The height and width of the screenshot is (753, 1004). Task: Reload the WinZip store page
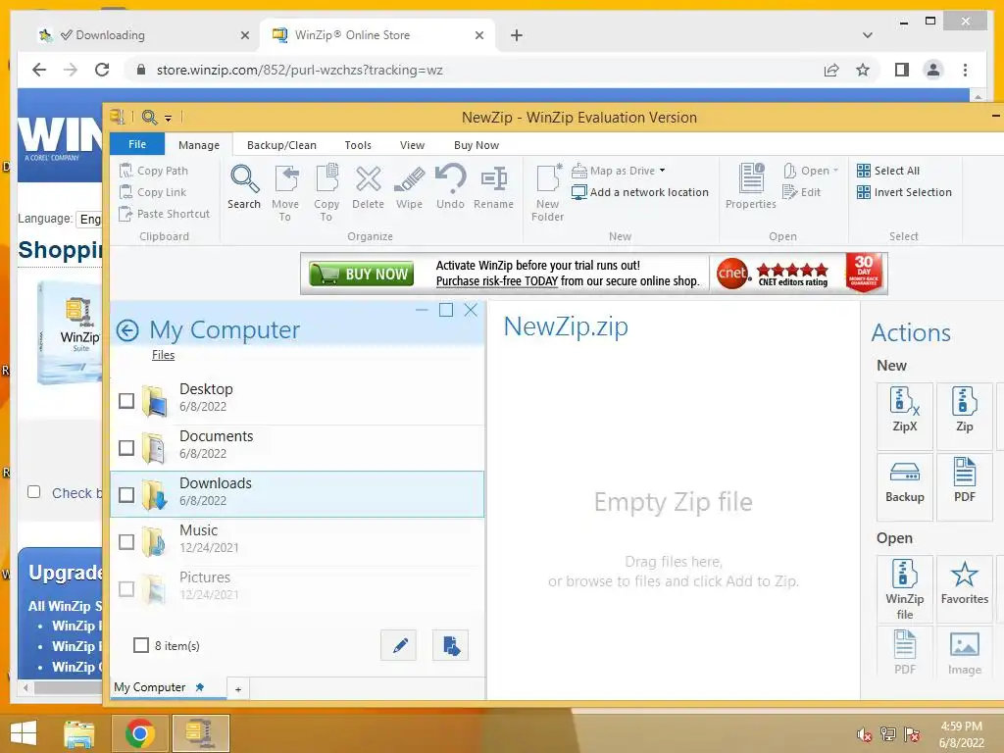point(102,70)
